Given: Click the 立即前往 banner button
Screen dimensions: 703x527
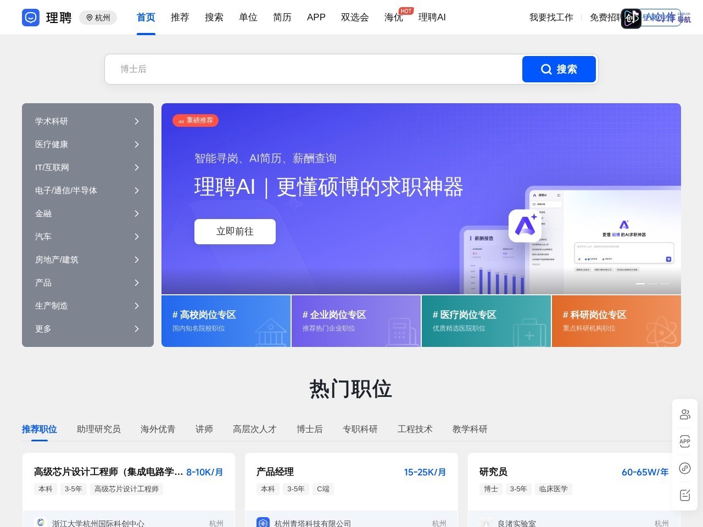Looking at the screenshot, I should (235, 232).
